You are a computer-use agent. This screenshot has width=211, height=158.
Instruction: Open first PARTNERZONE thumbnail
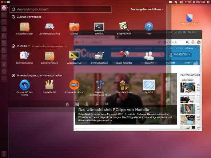pos(188,88)
